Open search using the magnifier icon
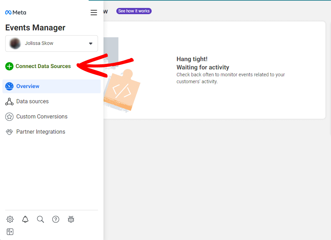Image resolution: width=331 pixels, height=240 pixels. (x=40, y=219)
